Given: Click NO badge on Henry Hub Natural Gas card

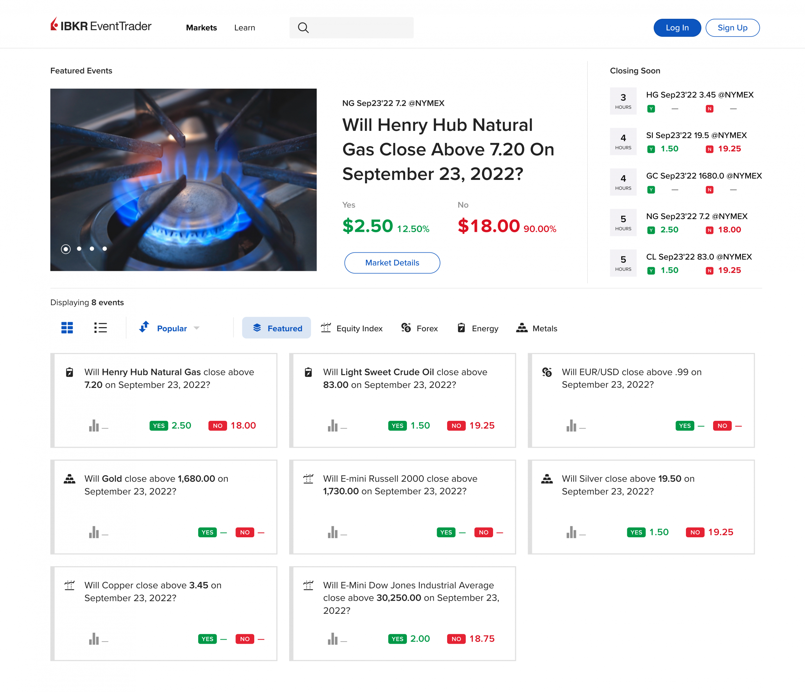Looking at the screenshot, I should [x=218, y=426].
